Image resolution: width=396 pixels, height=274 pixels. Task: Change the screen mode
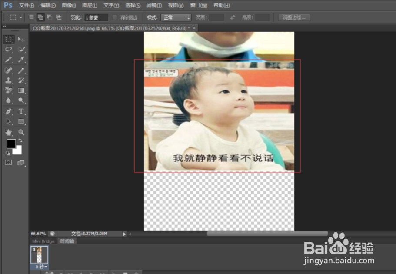[21, 163]
